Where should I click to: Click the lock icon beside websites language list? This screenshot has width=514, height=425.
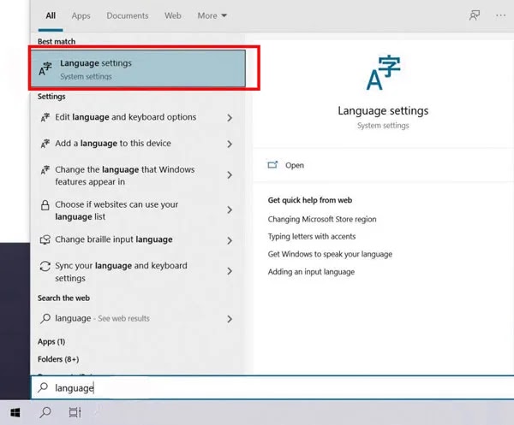(45, 205)
